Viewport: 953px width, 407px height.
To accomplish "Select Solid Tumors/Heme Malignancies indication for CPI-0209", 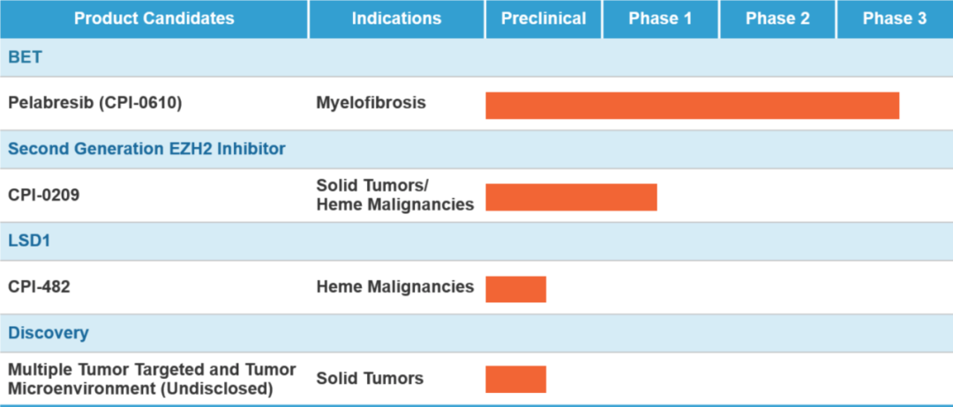I will pyautogui.click(x=395, y=196).
